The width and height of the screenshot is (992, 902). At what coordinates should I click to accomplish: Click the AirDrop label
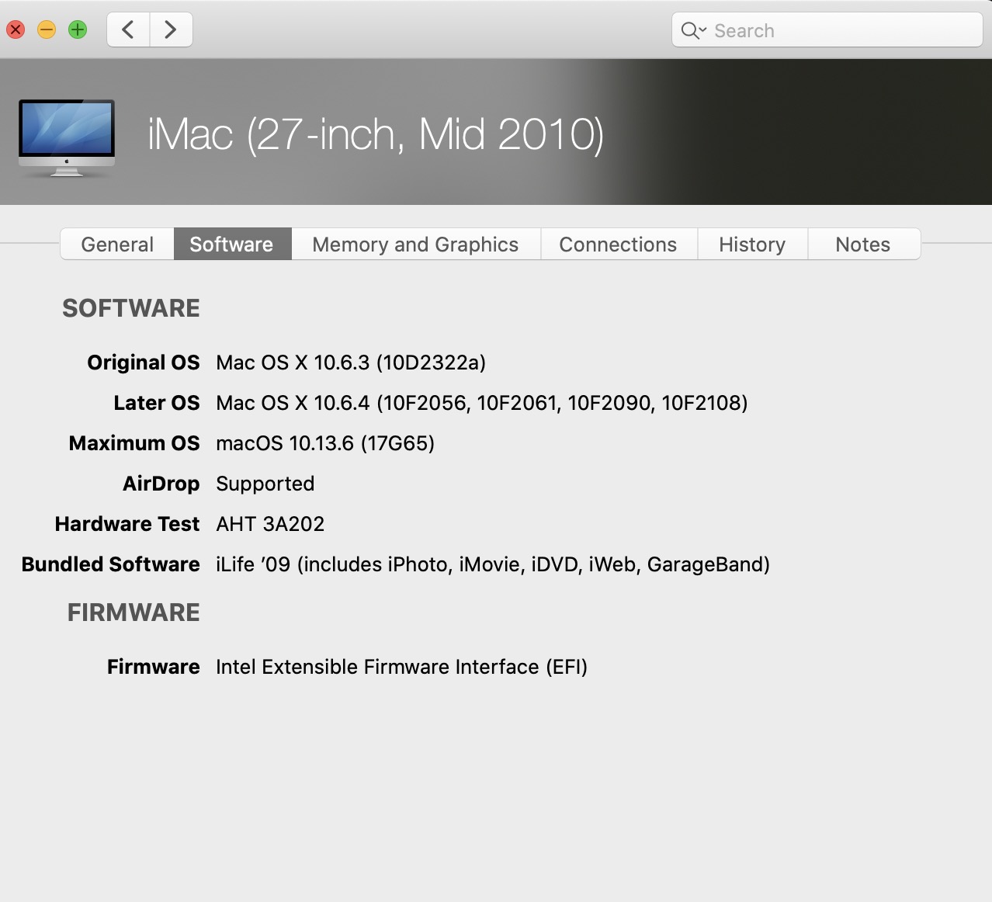[x=161, y=484]
